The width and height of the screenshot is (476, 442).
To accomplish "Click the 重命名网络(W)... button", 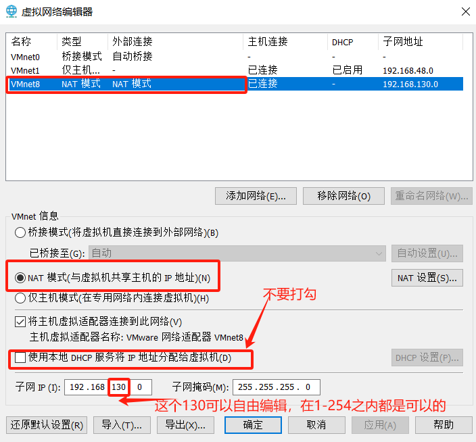I will 431,196.
